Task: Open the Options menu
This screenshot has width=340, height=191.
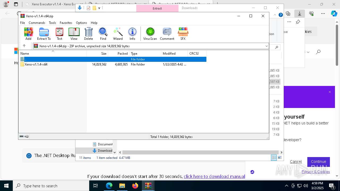Action: click(x=82, y=23)
